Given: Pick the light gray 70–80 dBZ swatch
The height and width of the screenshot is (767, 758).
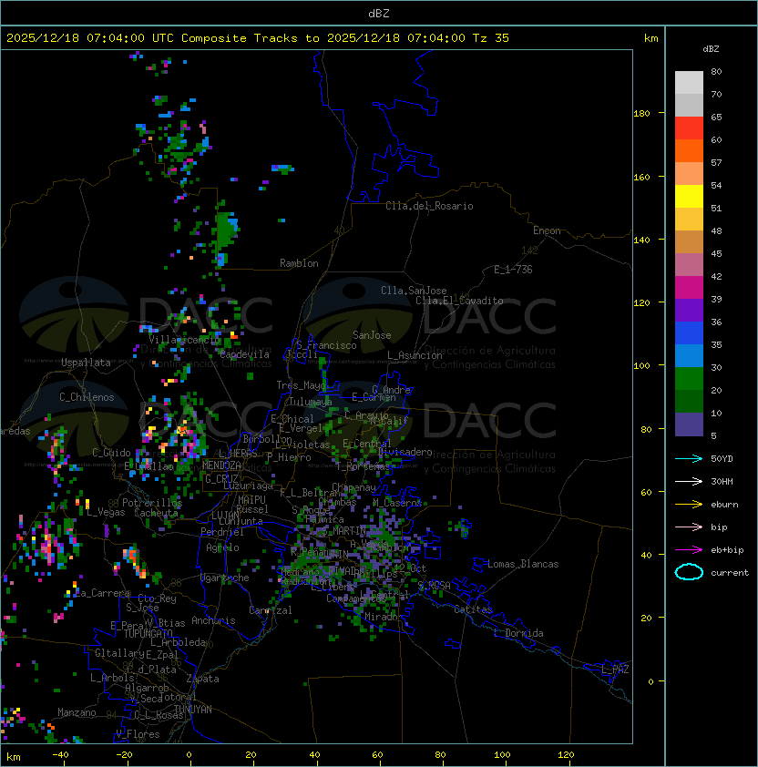Looking at the screenshot, I should pos(689,82).
